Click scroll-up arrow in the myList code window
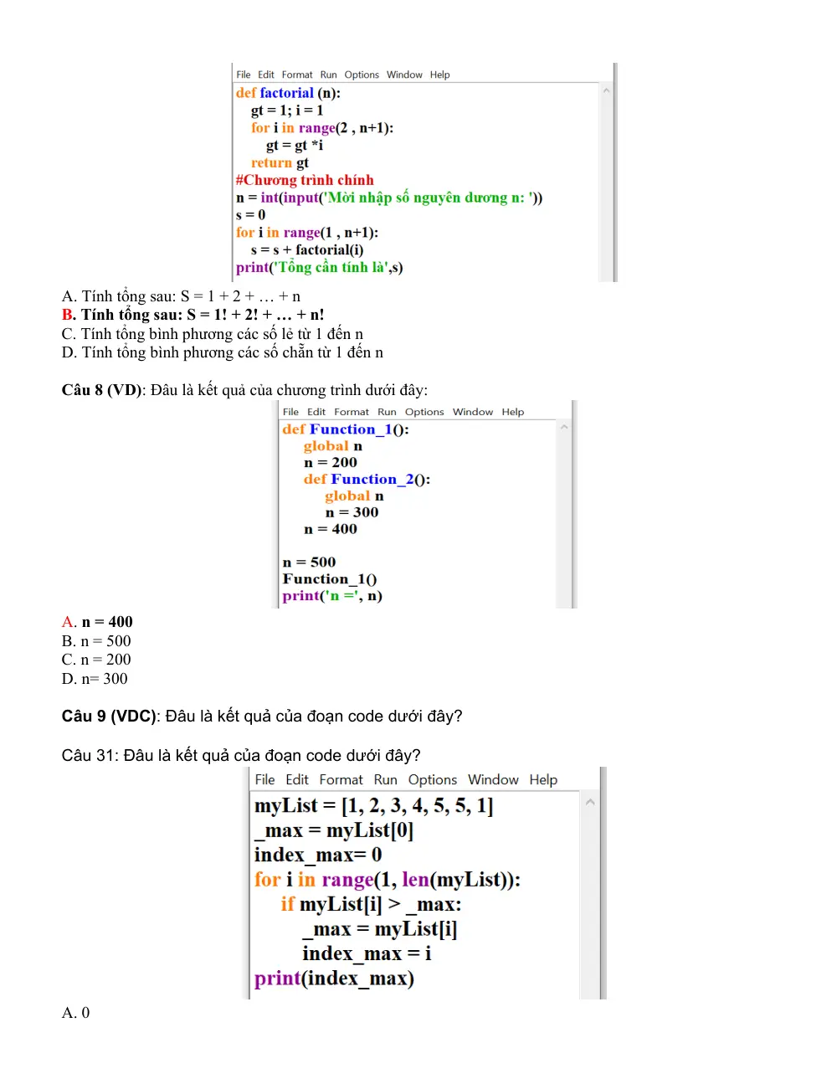 (x=590, y=802)
